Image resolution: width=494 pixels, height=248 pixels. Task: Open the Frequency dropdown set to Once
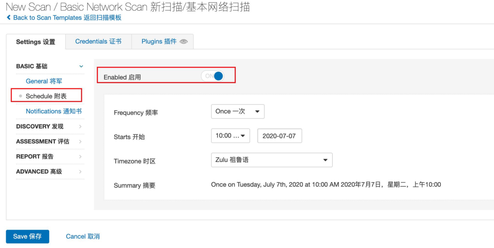(237, 111)
